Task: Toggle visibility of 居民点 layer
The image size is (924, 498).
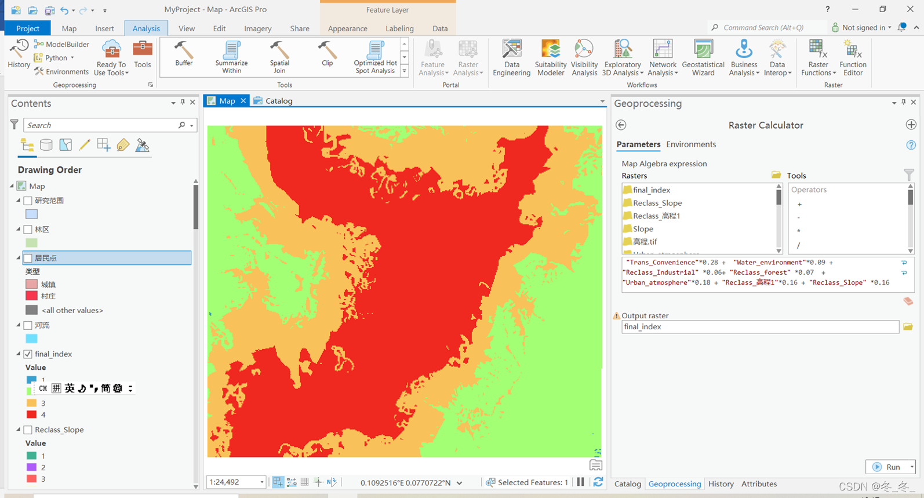Action: 28,258
